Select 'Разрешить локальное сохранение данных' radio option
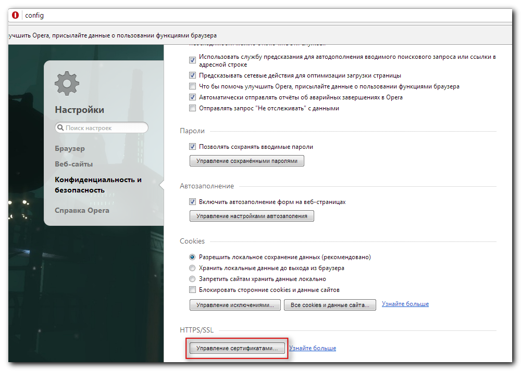The height and width of the screenshot is (371, 521). pyautogui.click(x=192, y=257)
